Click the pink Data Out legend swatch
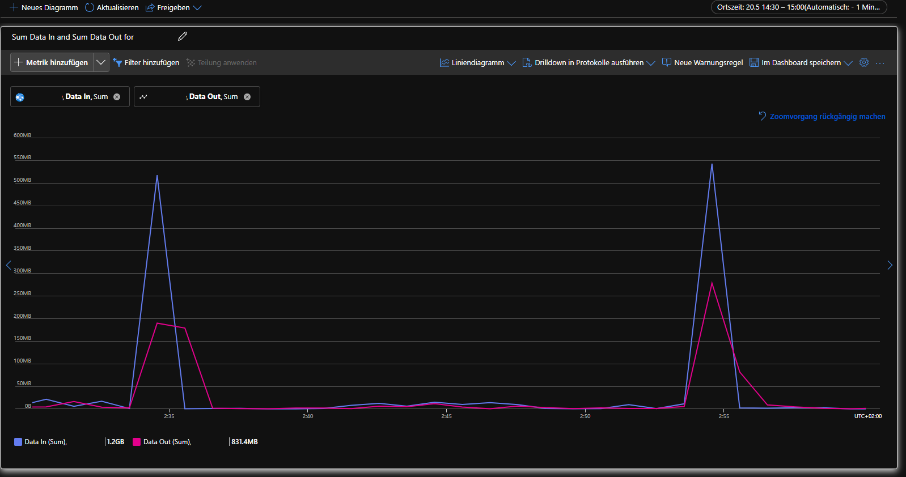This screenshot has width=906, height=477. (137, 442)
